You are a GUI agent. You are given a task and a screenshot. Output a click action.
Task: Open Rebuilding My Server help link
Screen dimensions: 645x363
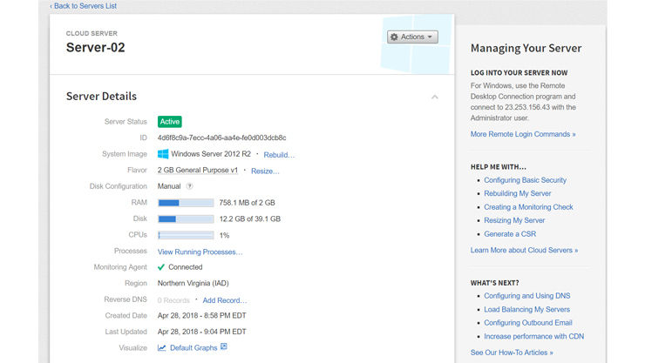tap(518, 193)
